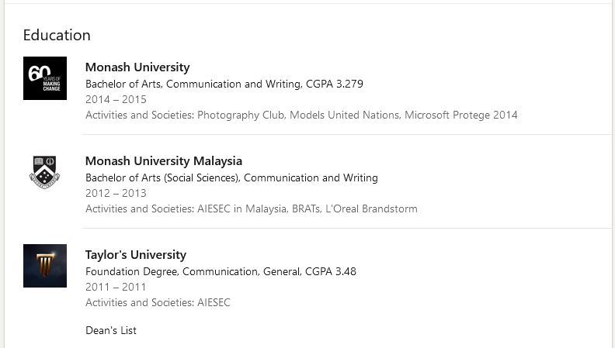This screenshot has height=348, width=615.
Task: Click the 2011 – 2011 date range
Action: point(116,287)
